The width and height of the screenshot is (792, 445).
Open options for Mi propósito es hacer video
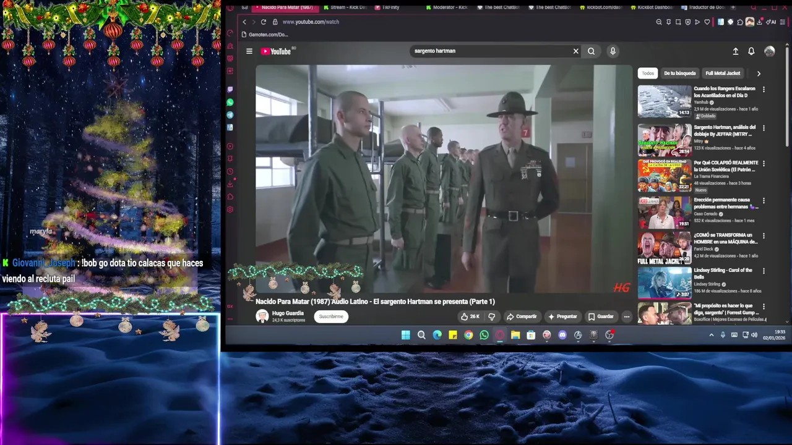click(764, 306)
